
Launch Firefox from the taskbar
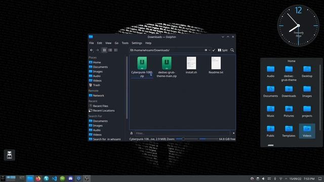[x=38, y=178]
